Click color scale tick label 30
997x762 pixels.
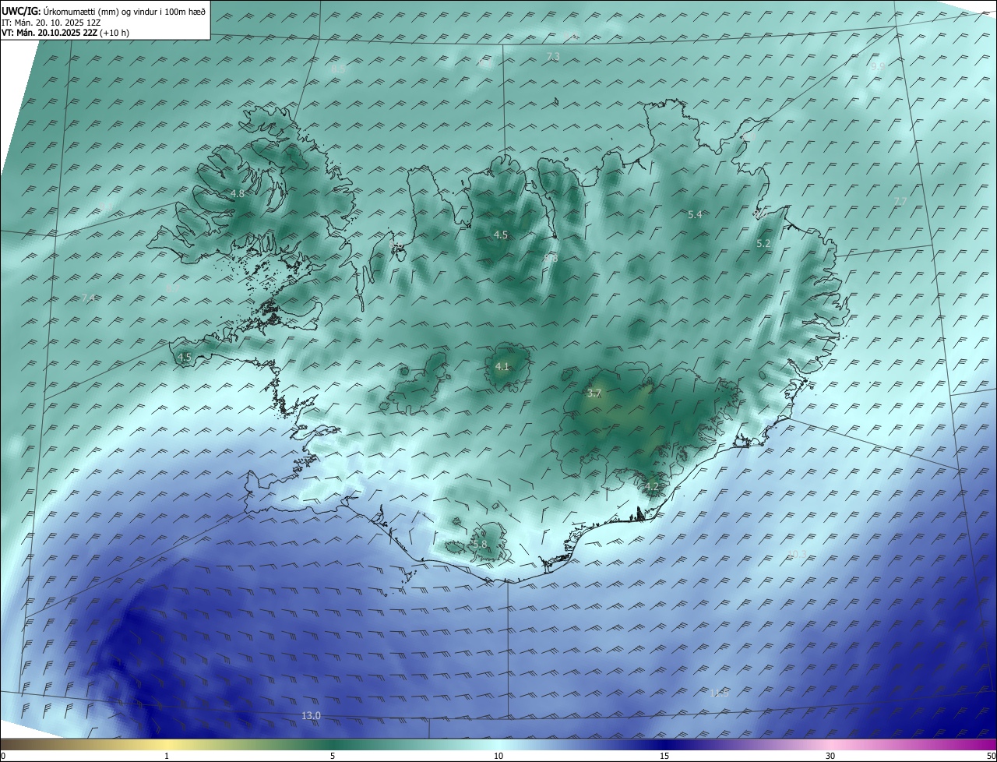click(830, 756)
